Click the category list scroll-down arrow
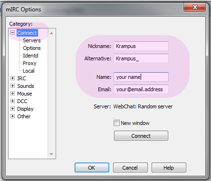The image size is (211, 181). tap(51, 154)
